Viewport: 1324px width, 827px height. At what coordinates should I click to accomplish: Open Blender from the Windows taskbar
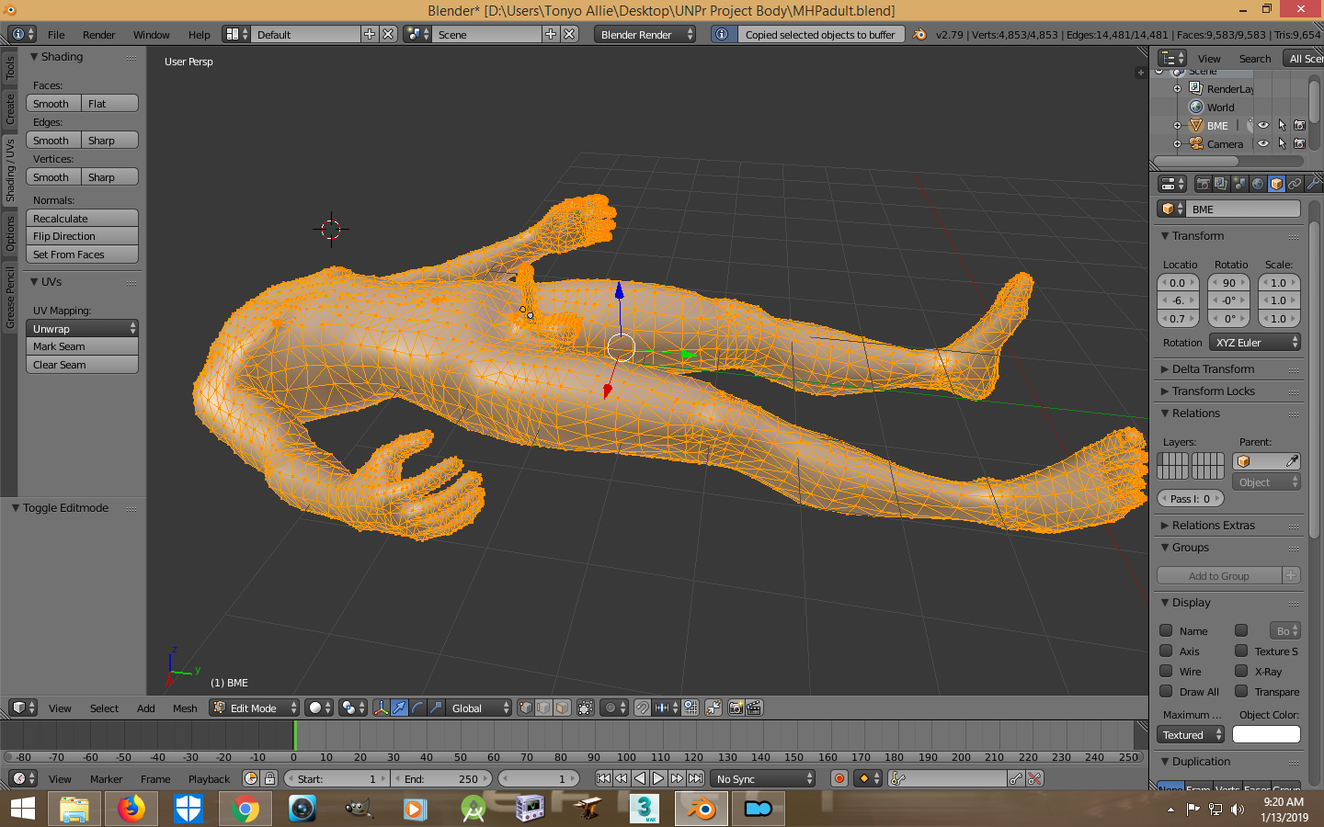(702, 809)
